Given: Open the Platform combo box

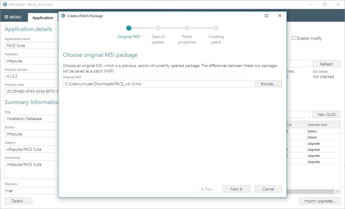Looking at the screenshot, I should click(x=31, y=191).
